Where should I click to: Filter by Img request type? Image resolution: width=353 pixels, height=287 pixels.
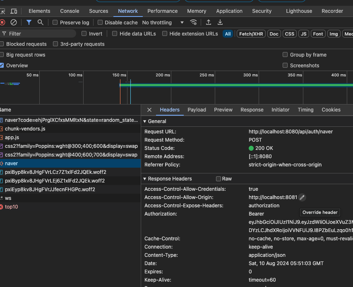(334, 34)
